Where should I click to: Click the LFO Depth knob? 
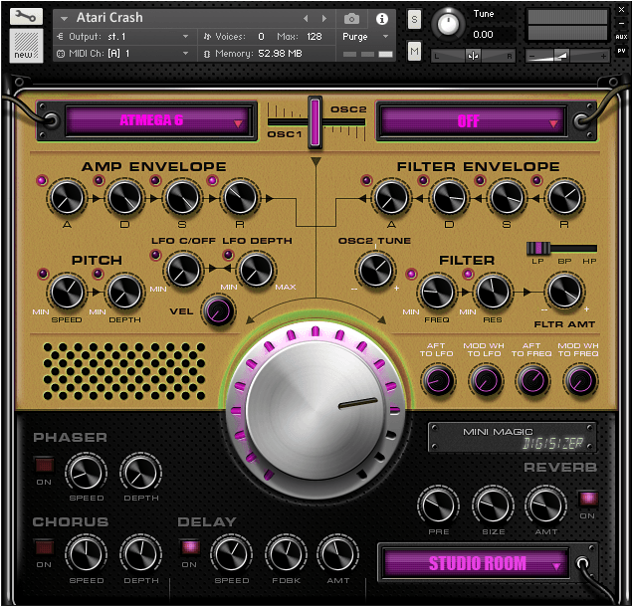pos(256,270)
